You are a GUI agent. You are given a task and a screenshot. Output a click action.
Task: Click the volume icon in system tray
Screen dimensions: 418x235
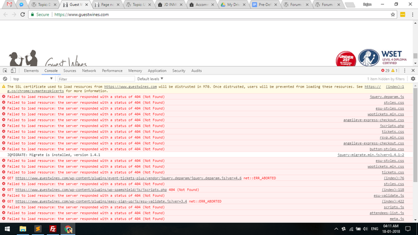[366, 229]
